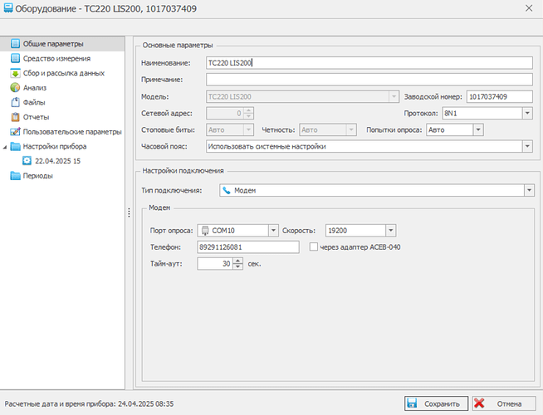Open the disabled Модель dropdown arrow
The height and width of the screenshot is (415, 543).
[x=394, y=96]
